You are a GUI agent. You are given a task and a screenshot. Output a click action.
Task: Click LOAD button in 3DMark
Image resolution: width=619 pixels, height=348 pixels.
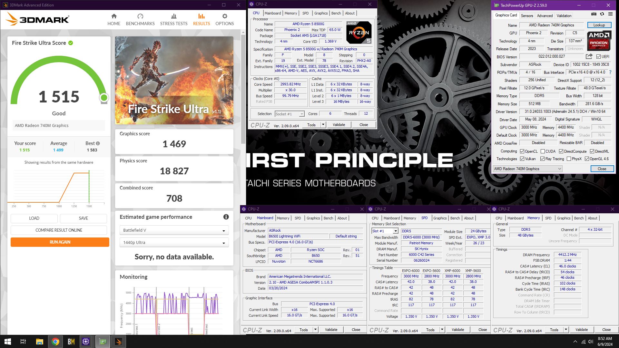click(x=34, y=218)
